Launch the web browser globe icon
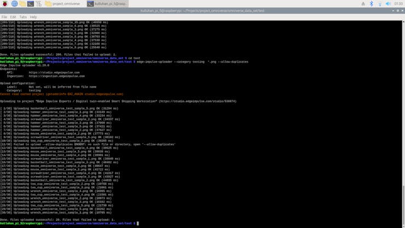Screen dimensions: 405x228 (14, 4)
